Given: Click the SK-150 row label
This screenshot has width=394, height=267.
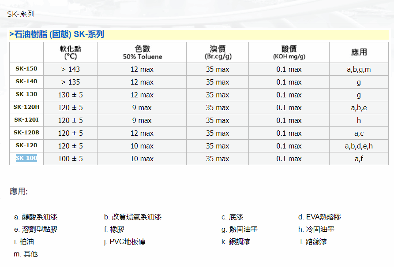Looking at the screenshot, I should tap(26, 69).
